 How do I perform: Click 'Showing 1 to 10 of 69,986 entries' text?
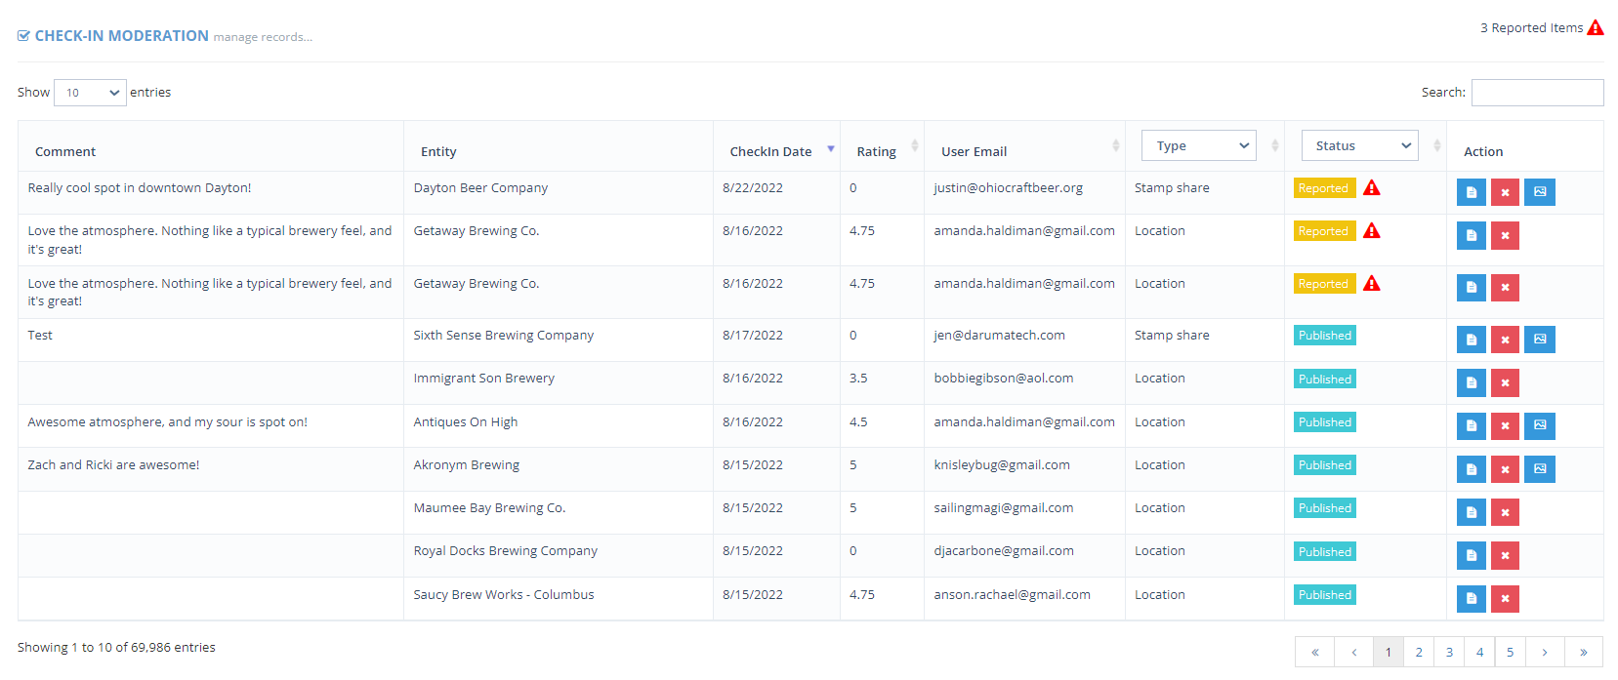click(x=116, y=647)
